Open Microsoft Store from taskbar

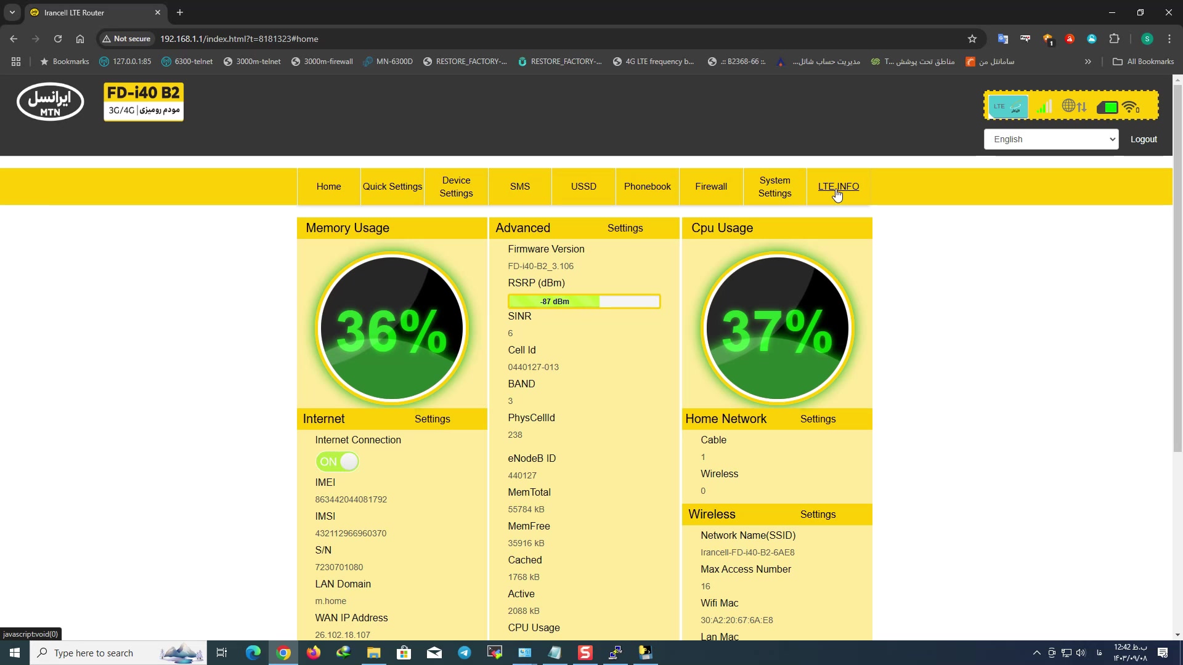404,653
